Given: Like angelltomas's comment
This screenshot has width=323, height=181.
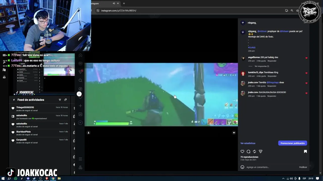Looking at the screenshot, I should click(x=306, y=58).
